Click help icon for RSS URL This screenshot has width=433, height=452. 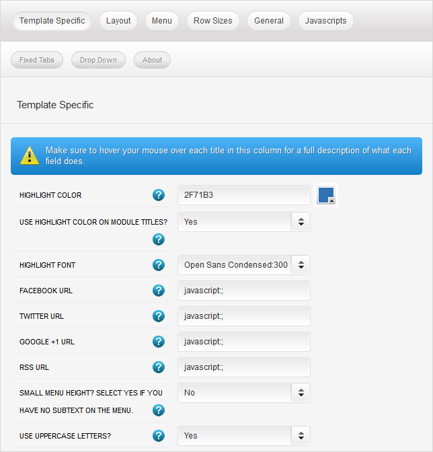159,367
